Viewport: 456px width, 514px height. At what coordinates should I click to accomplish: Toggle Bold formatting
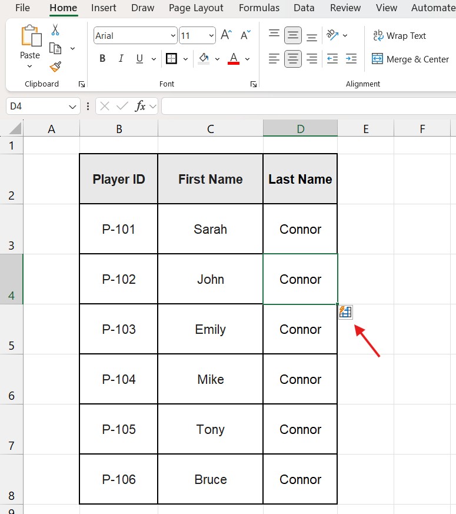102,59
